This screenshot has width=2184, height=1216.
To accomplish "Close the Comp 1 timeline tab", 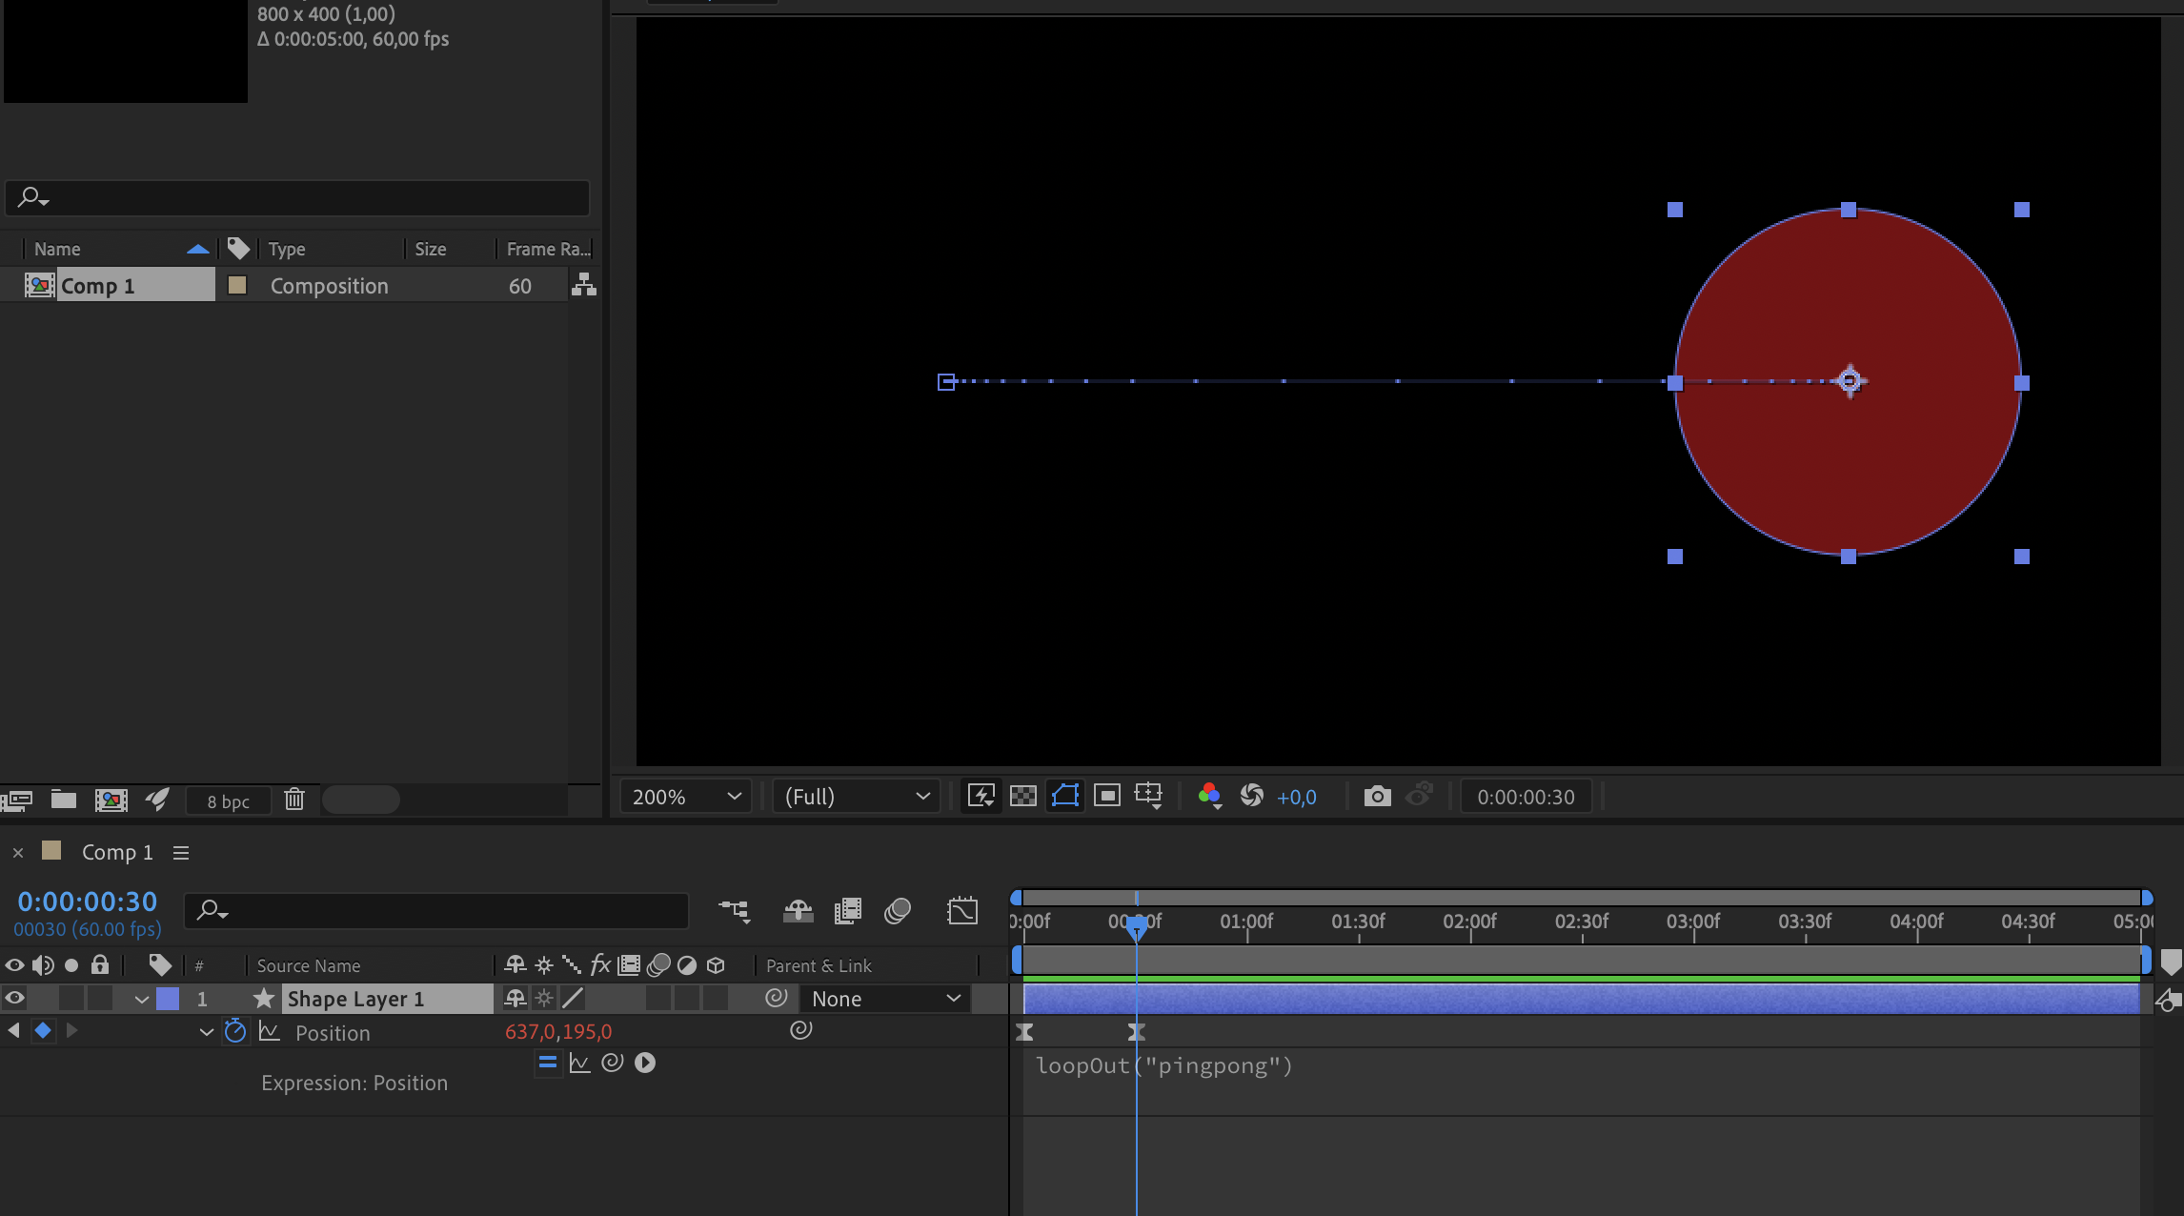I will 18,853.
